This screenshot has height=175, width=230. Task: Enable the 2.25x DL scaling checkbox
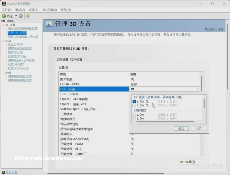click(134, 106)
